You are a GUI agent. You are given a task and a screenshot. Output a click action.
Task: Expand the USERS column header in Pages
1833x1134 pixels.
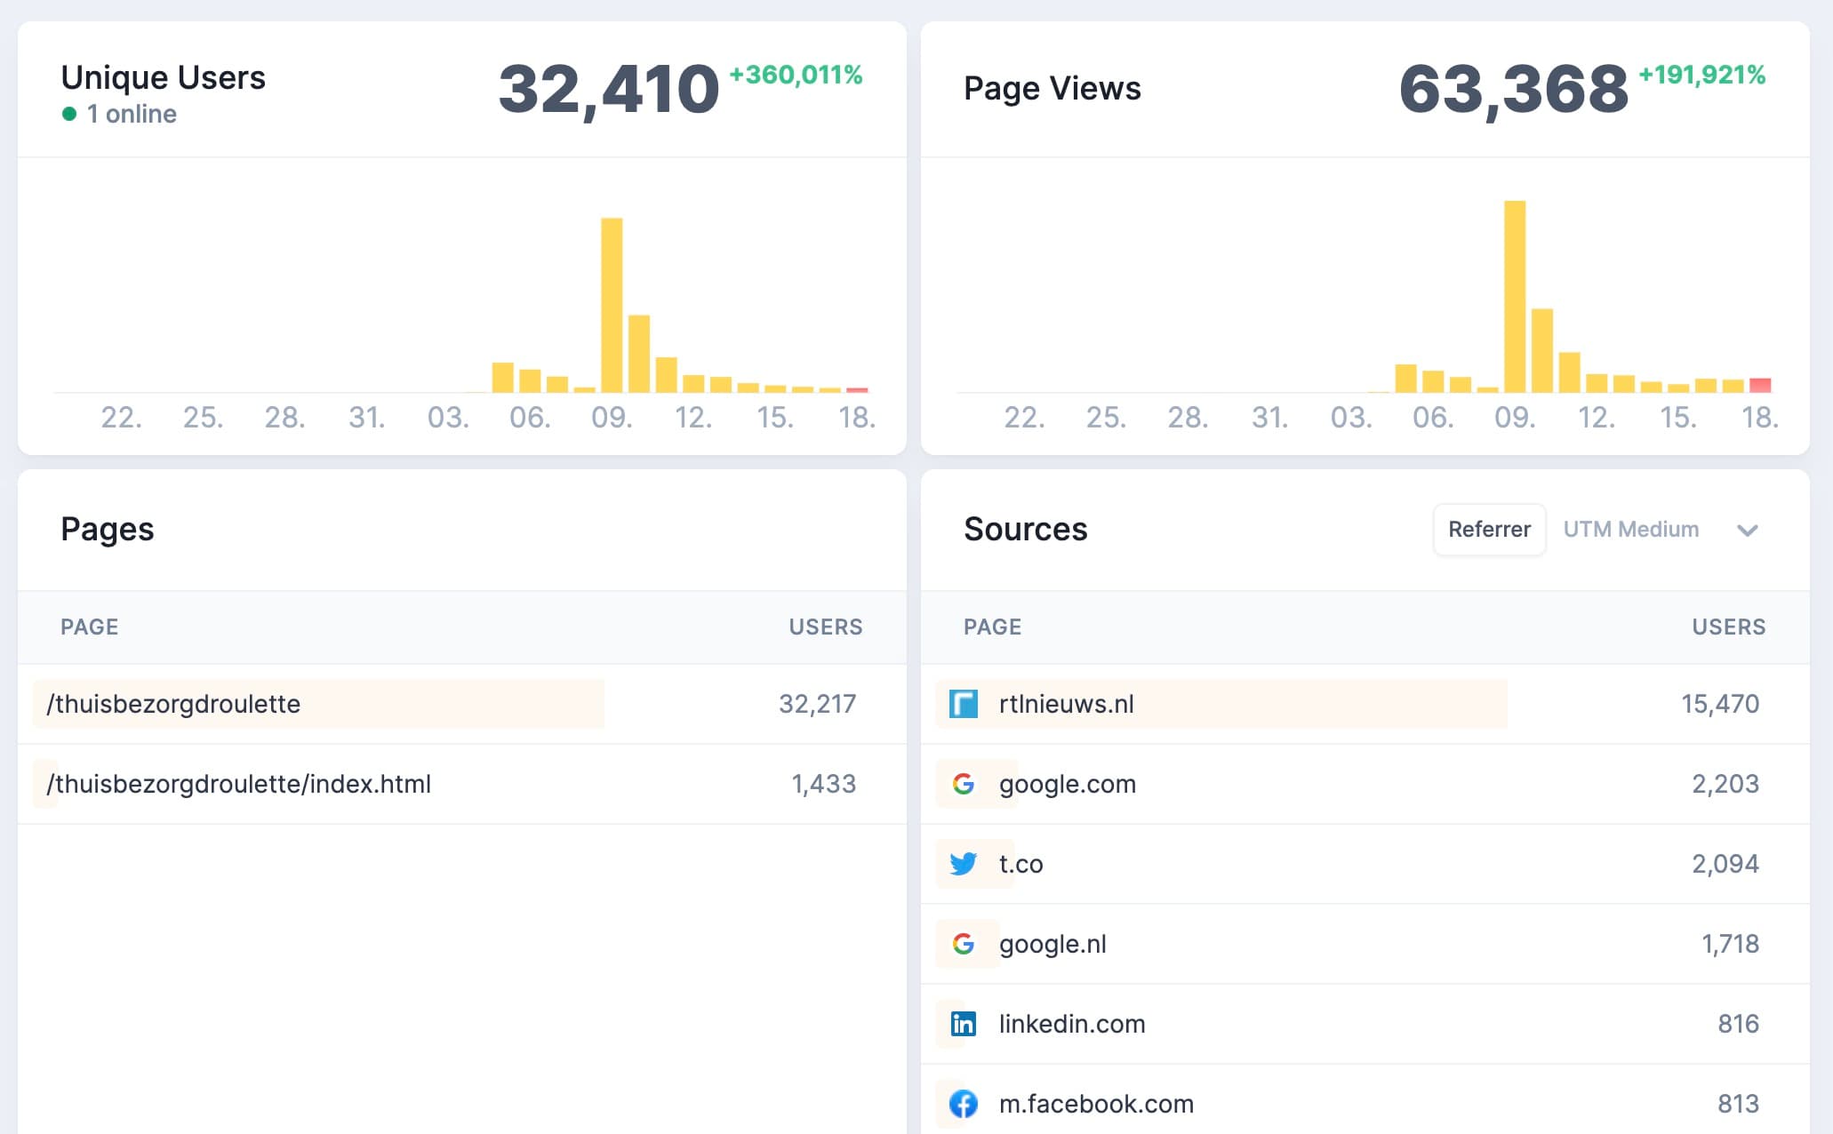point(825,627)
